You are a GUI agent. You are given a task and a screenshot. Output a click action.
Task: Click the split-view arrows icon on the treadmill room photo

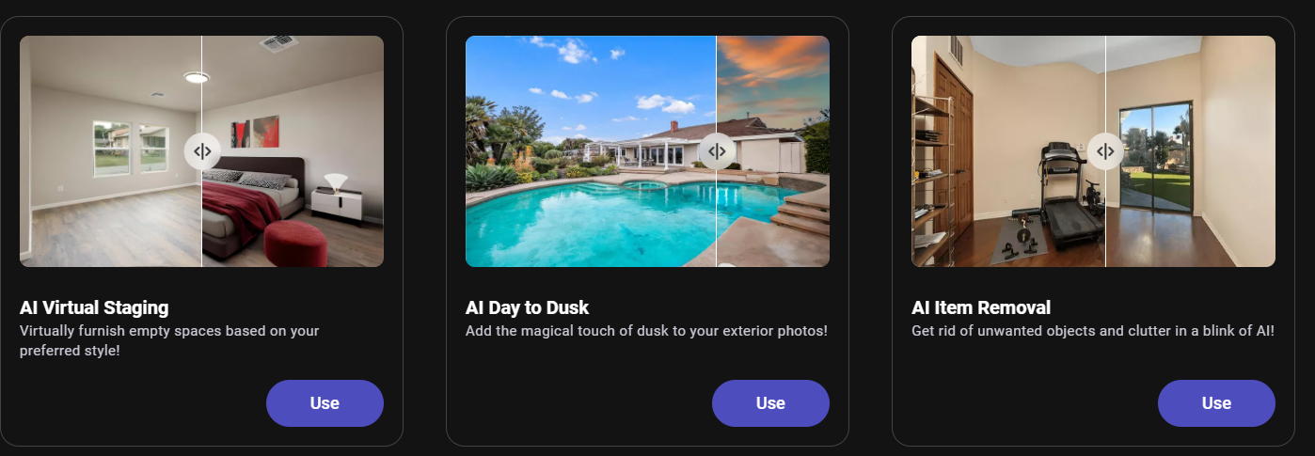coord(1105,150)
